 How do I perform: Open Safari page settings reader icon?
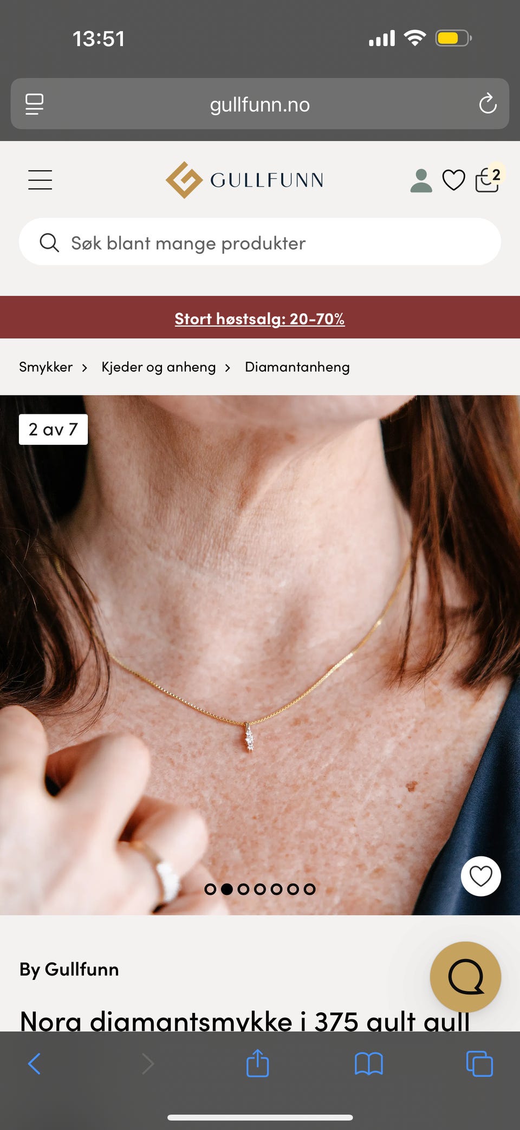tap(35, 104)
